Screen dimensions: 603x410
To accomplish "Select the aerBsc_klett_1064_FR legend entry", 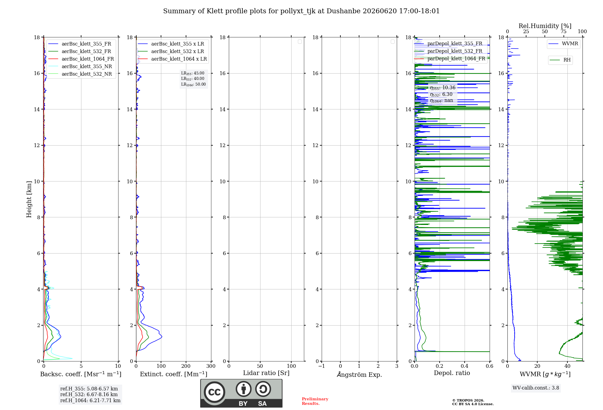I will coord(81,59).
